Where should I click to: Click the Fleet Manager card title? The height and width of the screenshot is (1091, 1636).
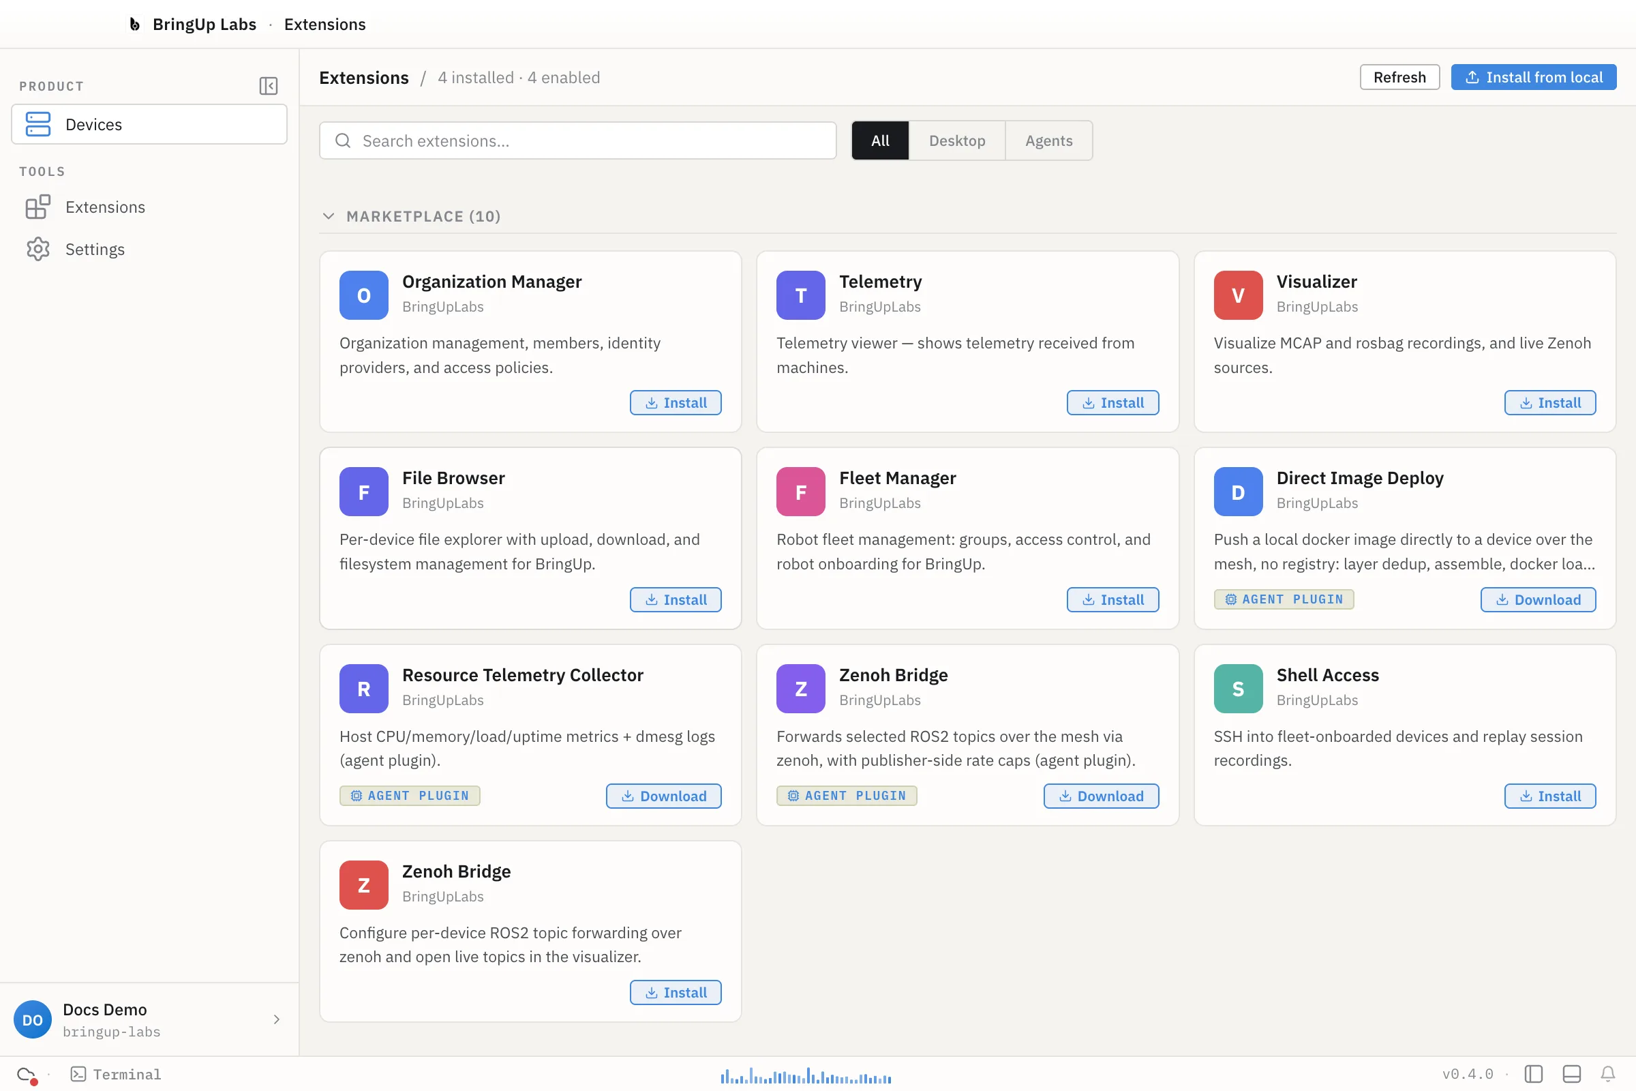897,478
